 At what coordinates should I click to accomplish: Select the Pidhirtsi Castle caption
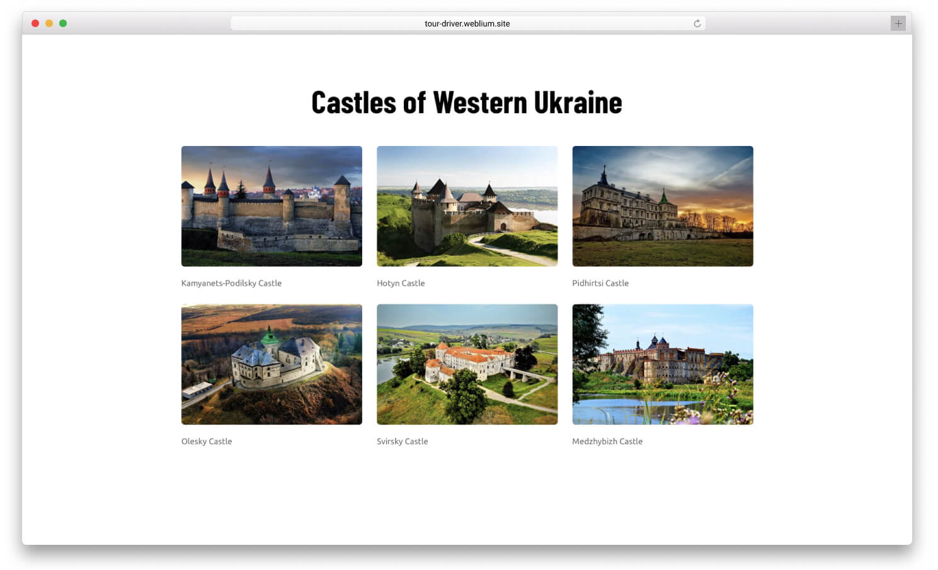point(600,283)
